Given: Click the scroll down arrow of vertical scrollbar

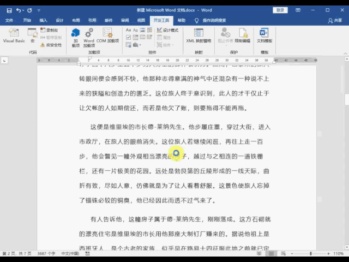Looking at the screenshot, I should click(x=347, y=247).
